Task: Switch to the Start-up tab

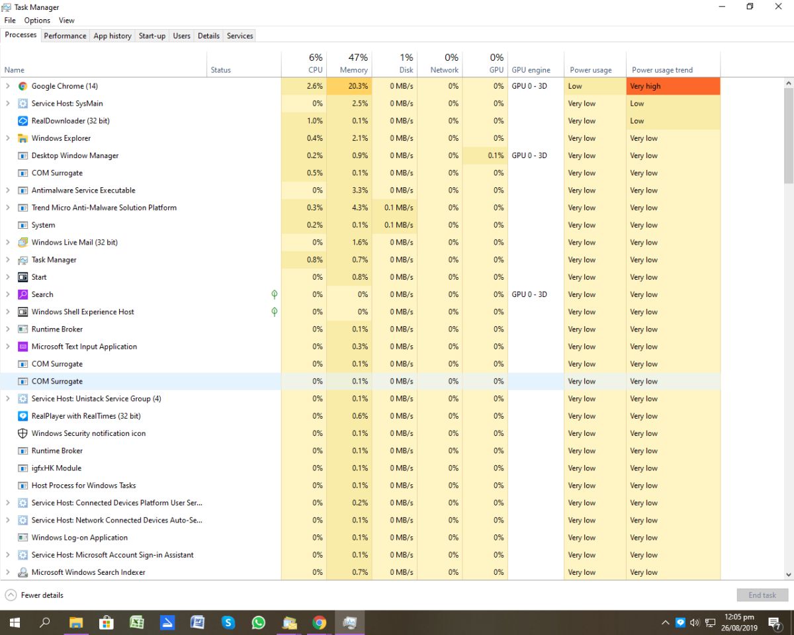Action: pyautogui.click(x=152, y=36)
